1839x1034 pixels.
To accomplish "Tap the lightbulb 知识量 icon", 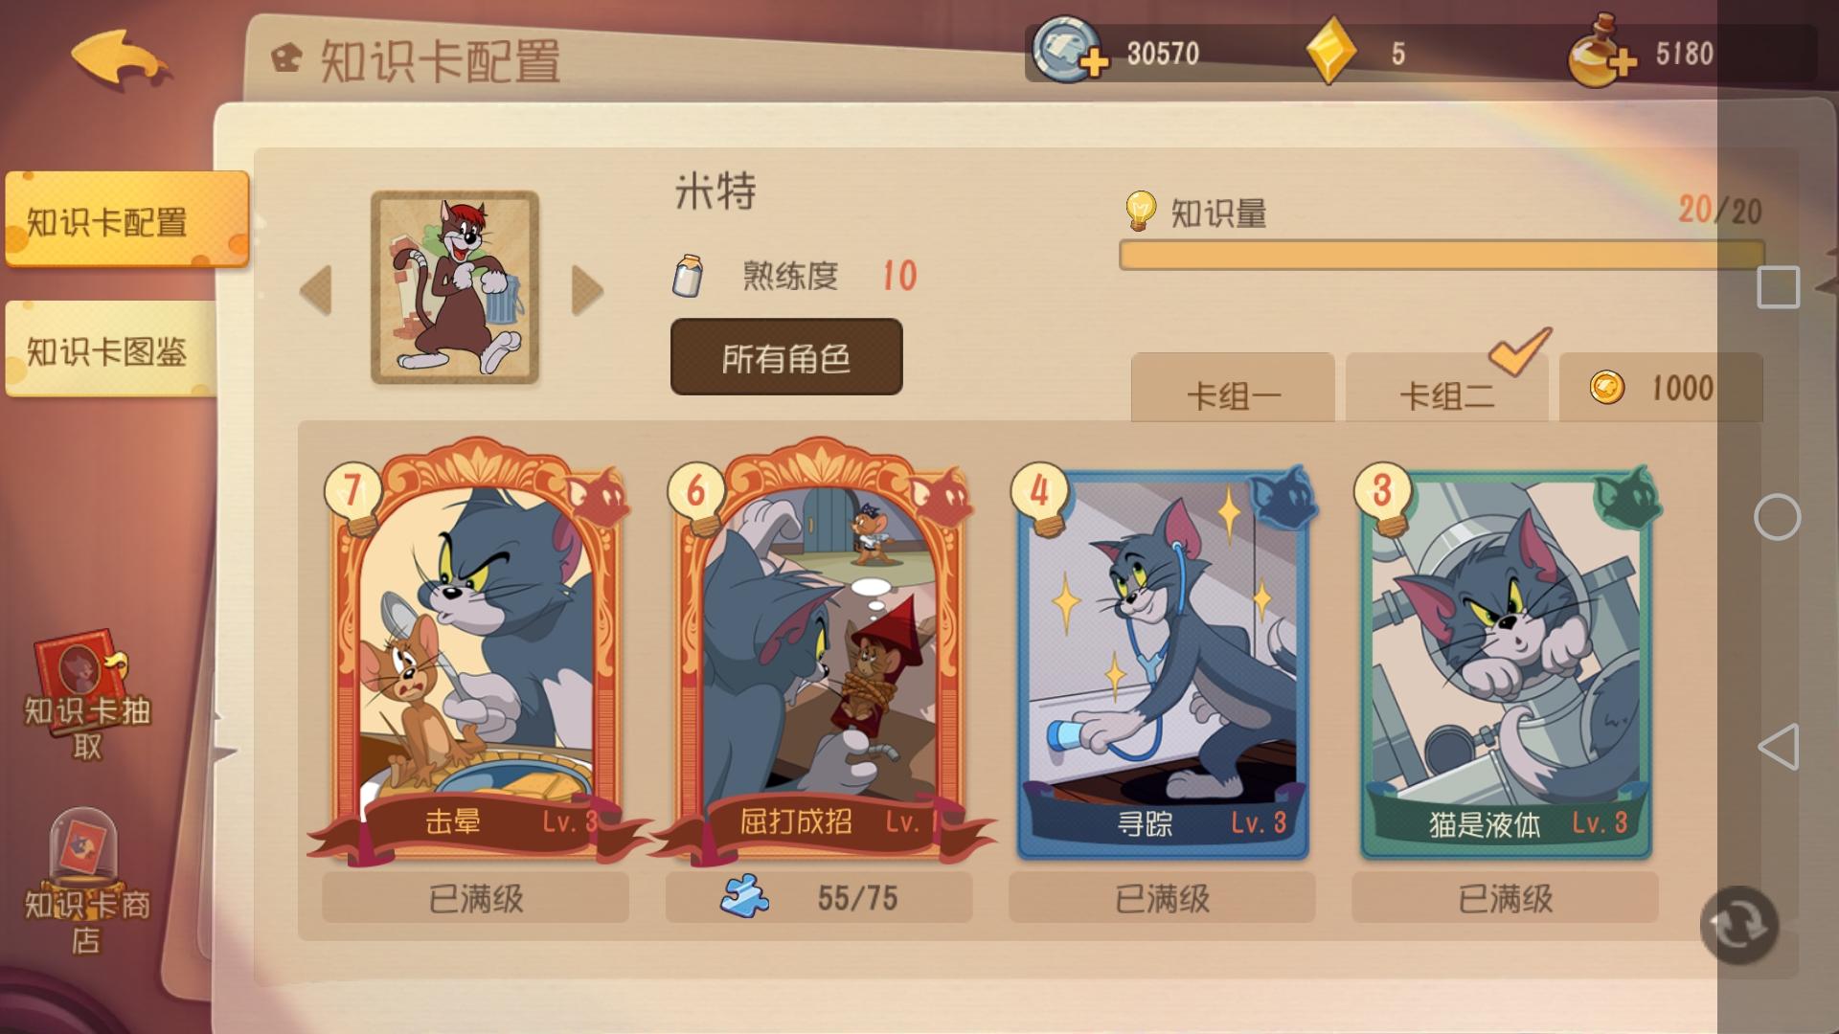I will pos(1140,211).
